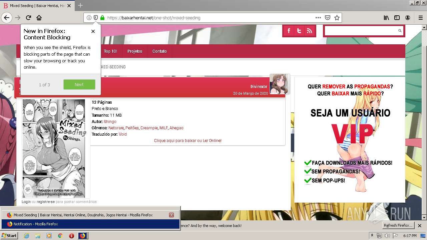
Task: Open translator link Void
Action: pyautogui.click(x=123, y=134)
